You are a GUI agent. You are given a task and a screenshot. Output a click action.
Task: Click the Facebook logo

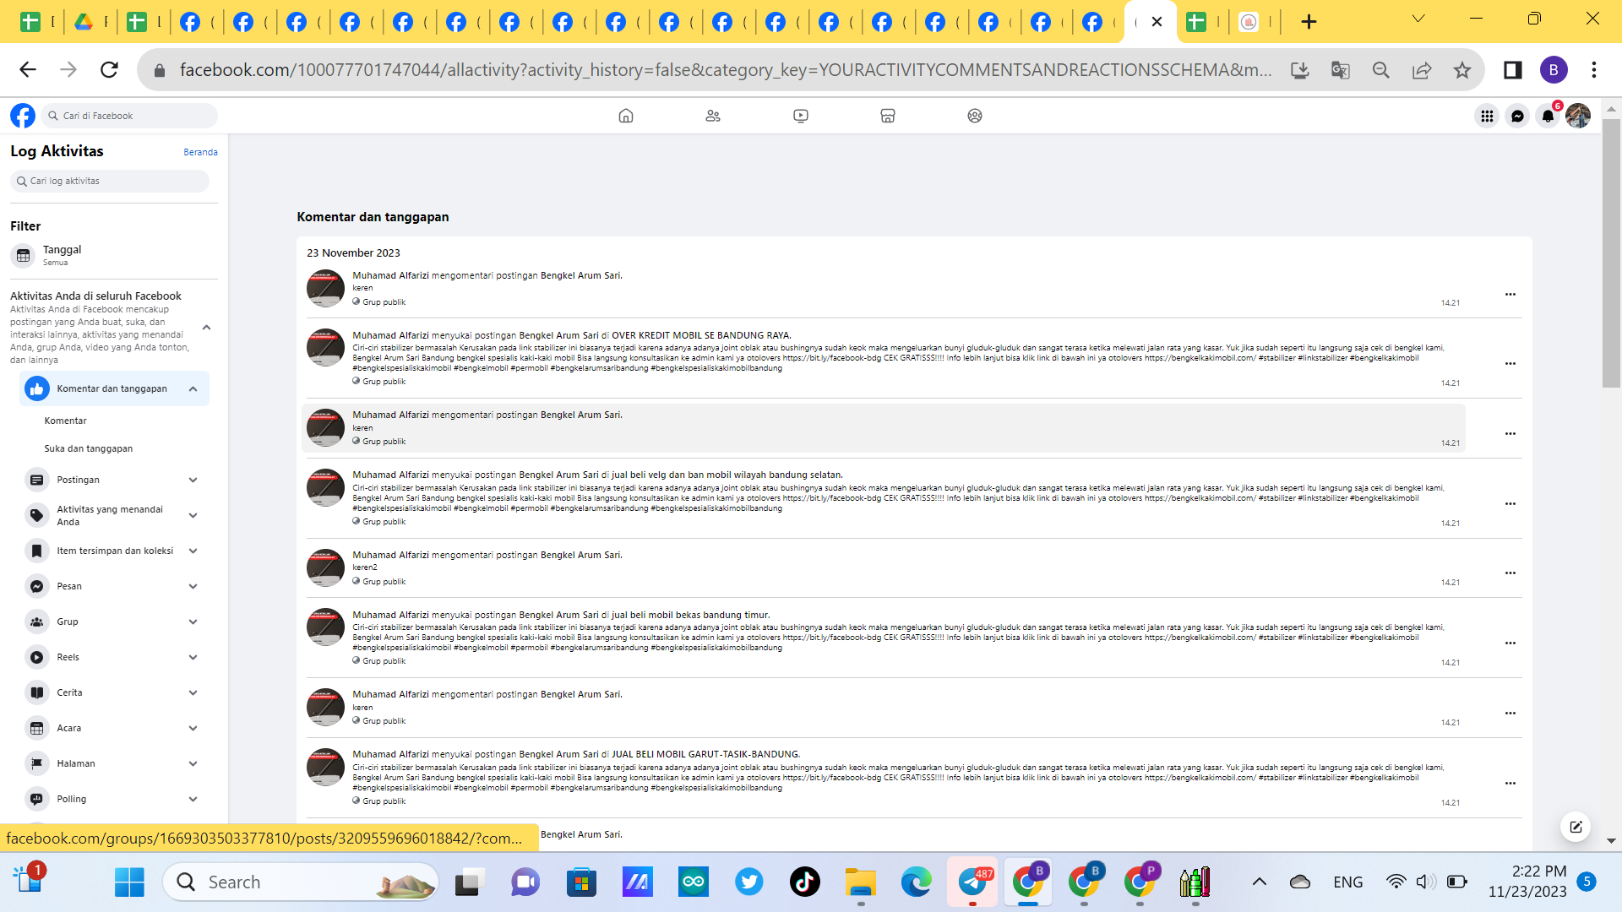(23, 116)
